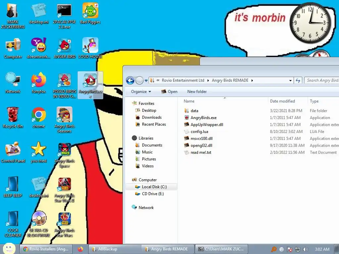Select Favorites in navigation pane
Image resolution: width=339 pixels, height=254 pixels.
146,104
